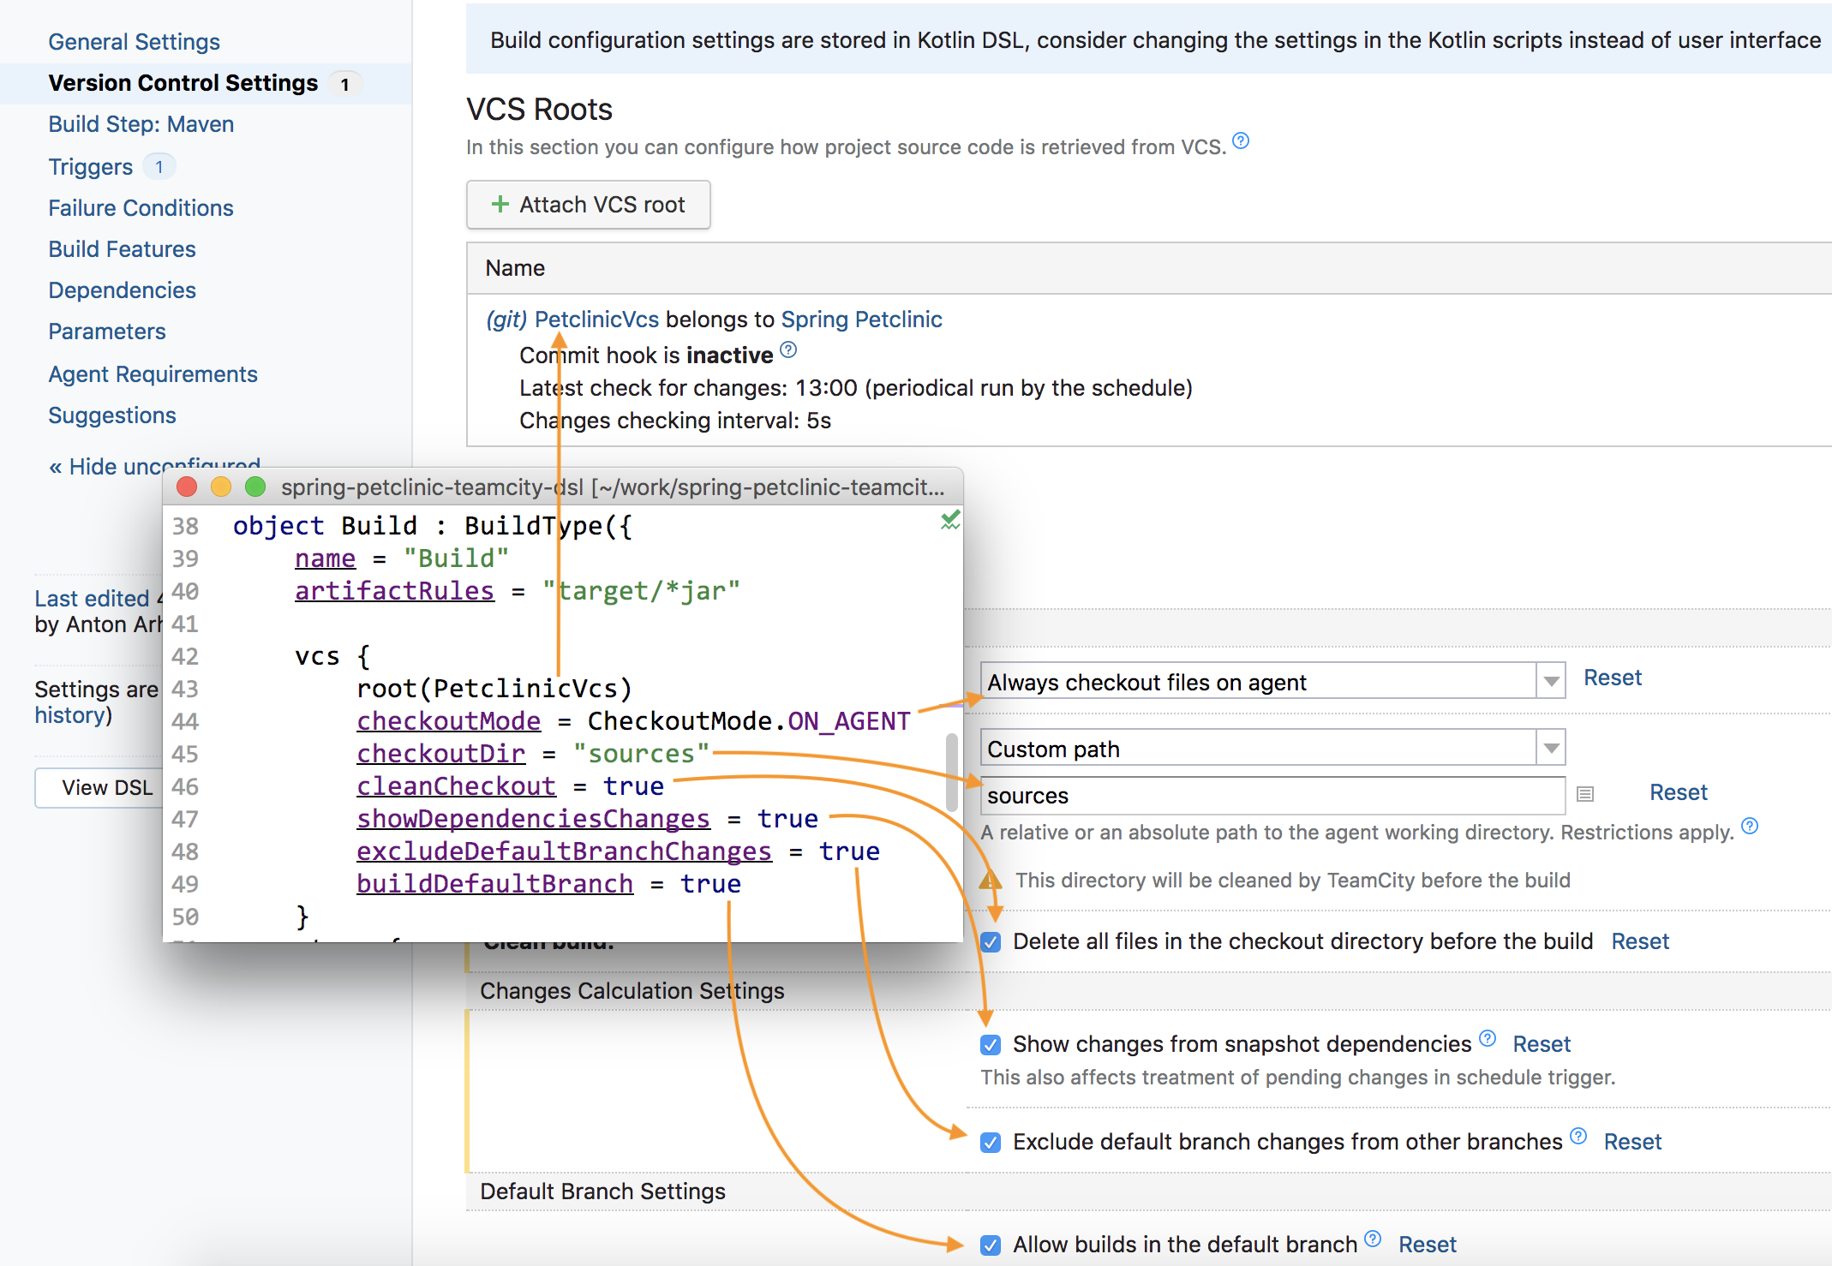This screenshot has height=1266, width=1832.
Task: Click artifactRules property in code editor
Action: click(x=395, y=591)
